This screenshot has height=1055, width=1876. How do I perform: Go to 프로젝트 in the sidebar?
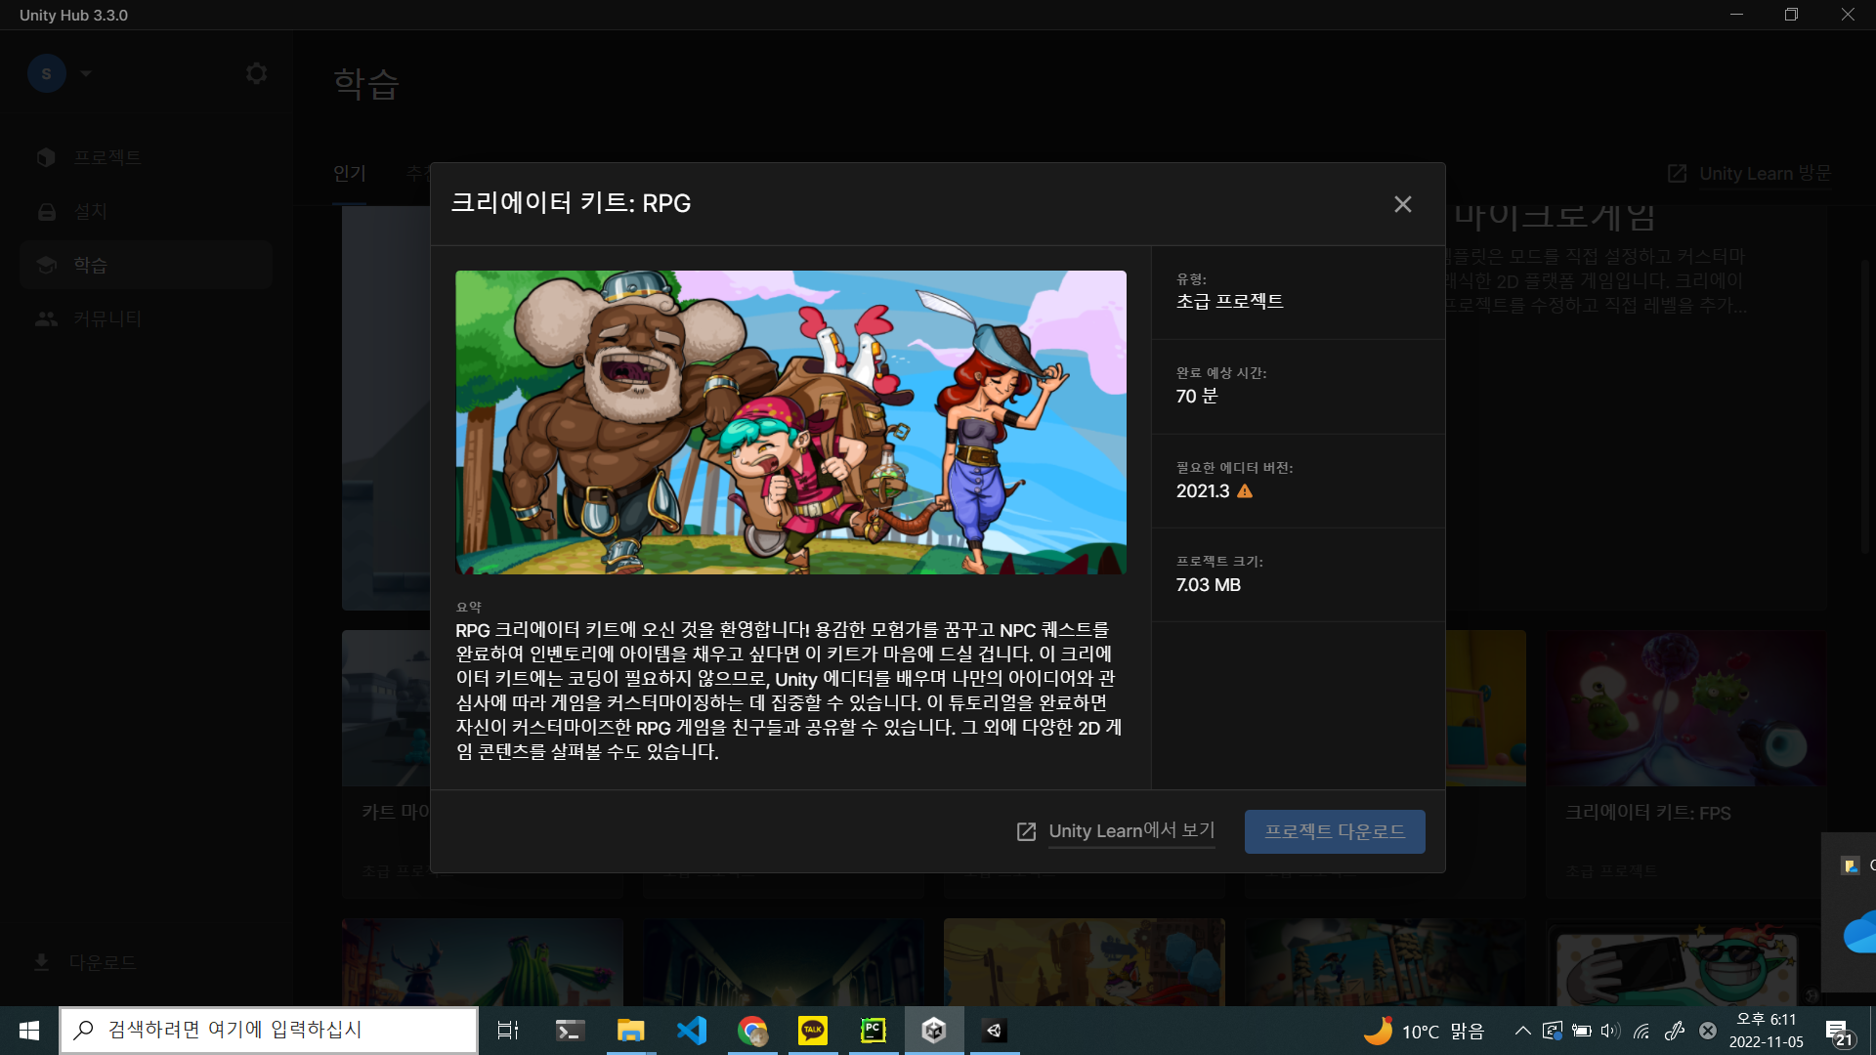pos(146,157)
